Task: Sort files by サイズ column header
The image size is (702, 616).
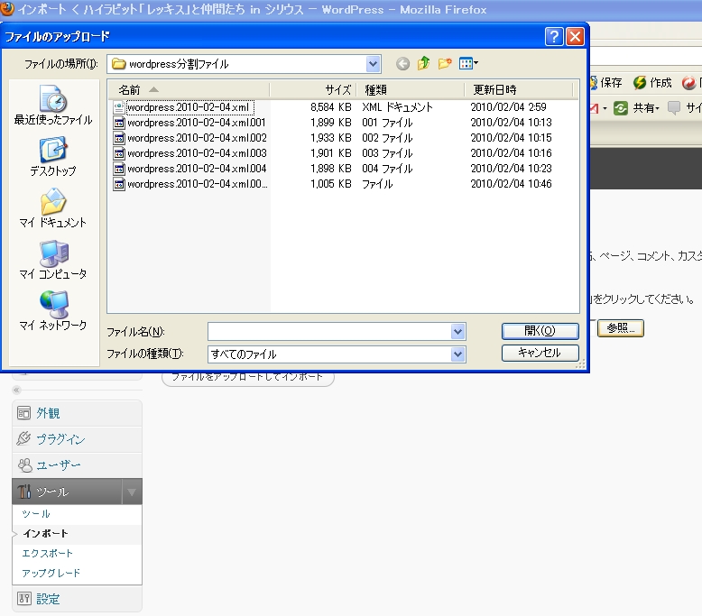Action: (313, 90)
